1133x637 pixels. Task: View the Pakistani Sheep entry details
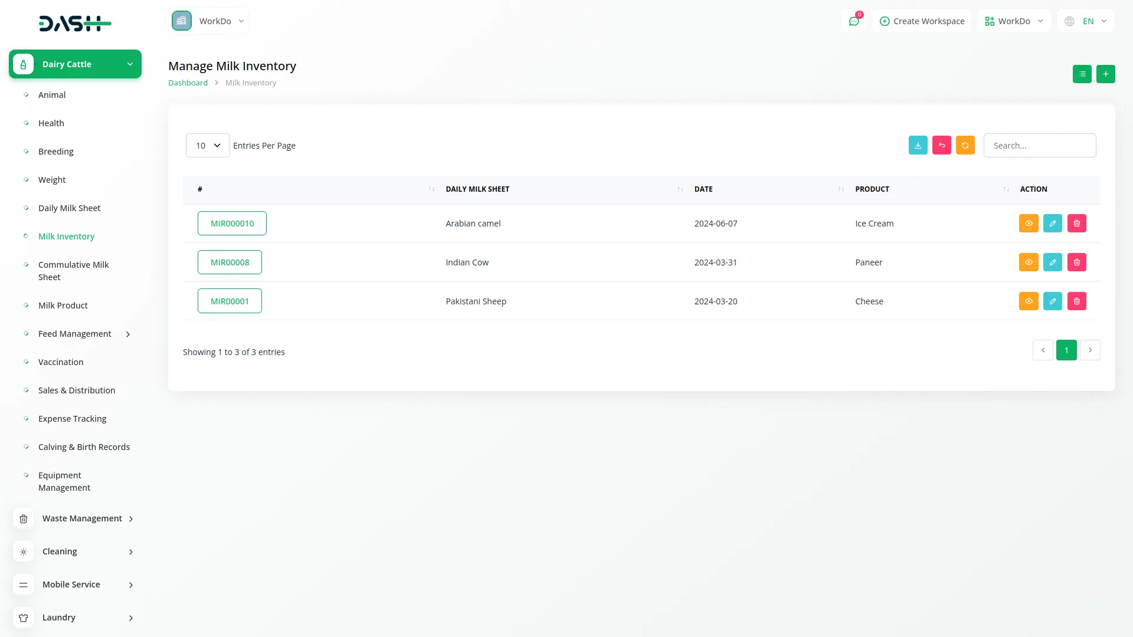click(1028, 301)
